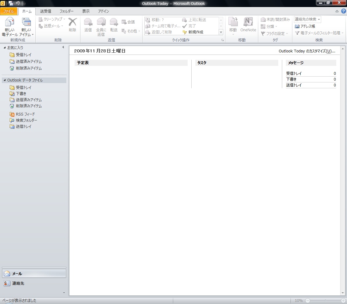Select the 上司に転送 quick step
The width and height of the screenshot is (347, 304).
(x=194, y=20)
